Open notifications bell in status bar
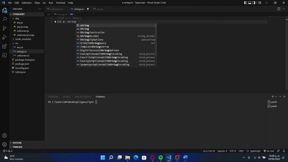The width and height of the screenshot is (288, 162). pyautogui.click(x=284, y=151)
